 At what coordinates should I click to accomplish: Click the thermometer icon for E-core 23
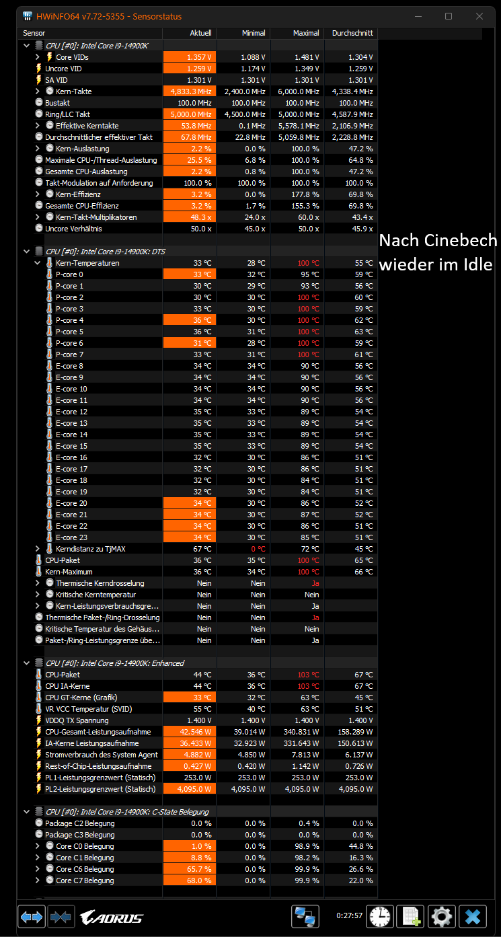coord(49,537)
